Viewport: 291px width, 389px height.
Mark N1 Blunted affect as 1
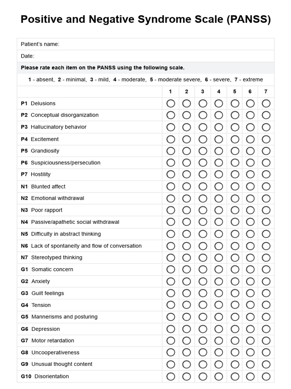click(x=171, y=187)
